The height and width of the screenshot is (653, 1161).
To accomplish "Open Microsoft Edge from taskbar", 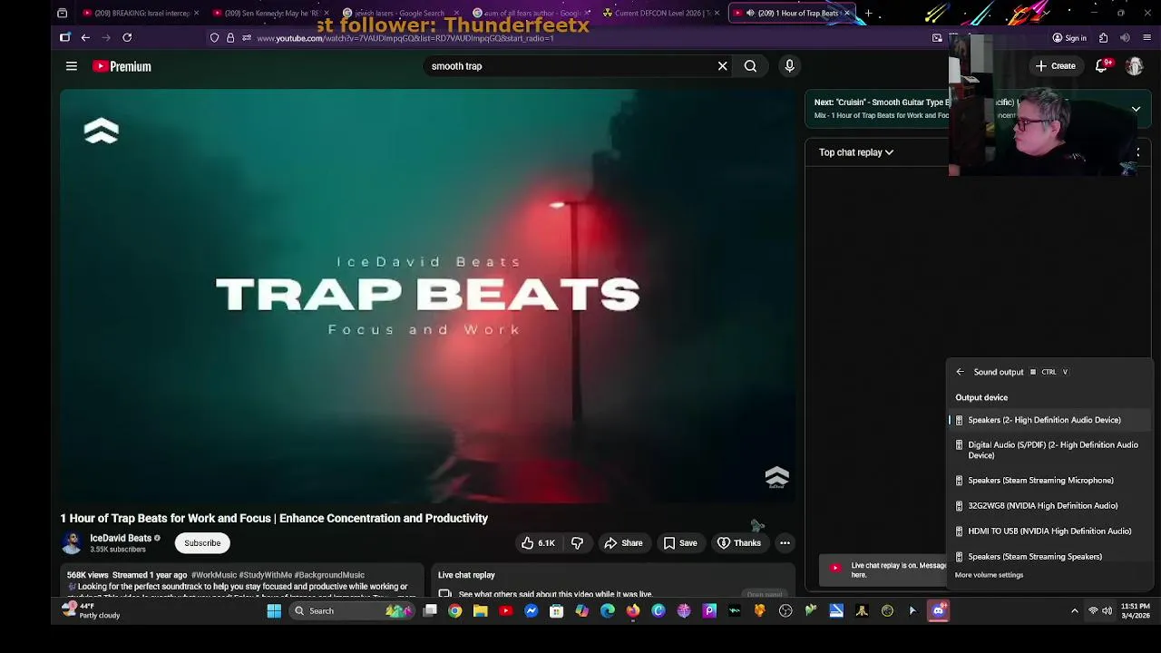I will click(x=608, y=611).
